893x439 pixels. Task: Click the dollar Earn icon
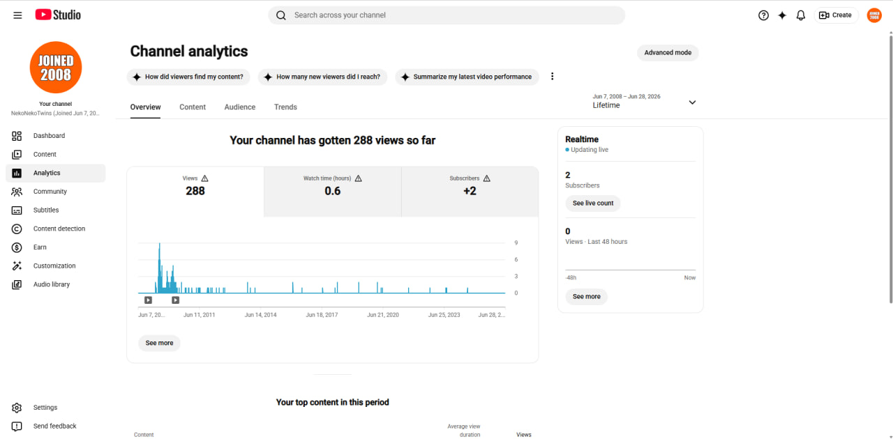(17, 247)
